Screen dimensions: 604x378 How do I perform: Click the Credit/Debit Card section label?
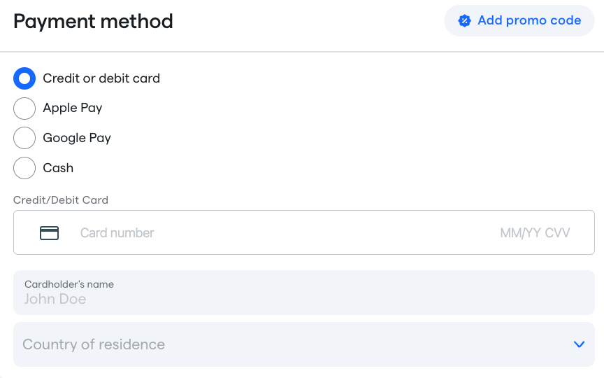click(61, 200)
